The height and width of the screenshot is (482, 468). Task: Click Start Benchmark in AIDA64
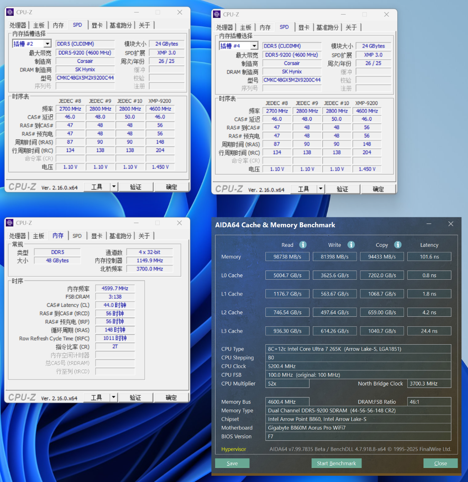tap(337, 463)
